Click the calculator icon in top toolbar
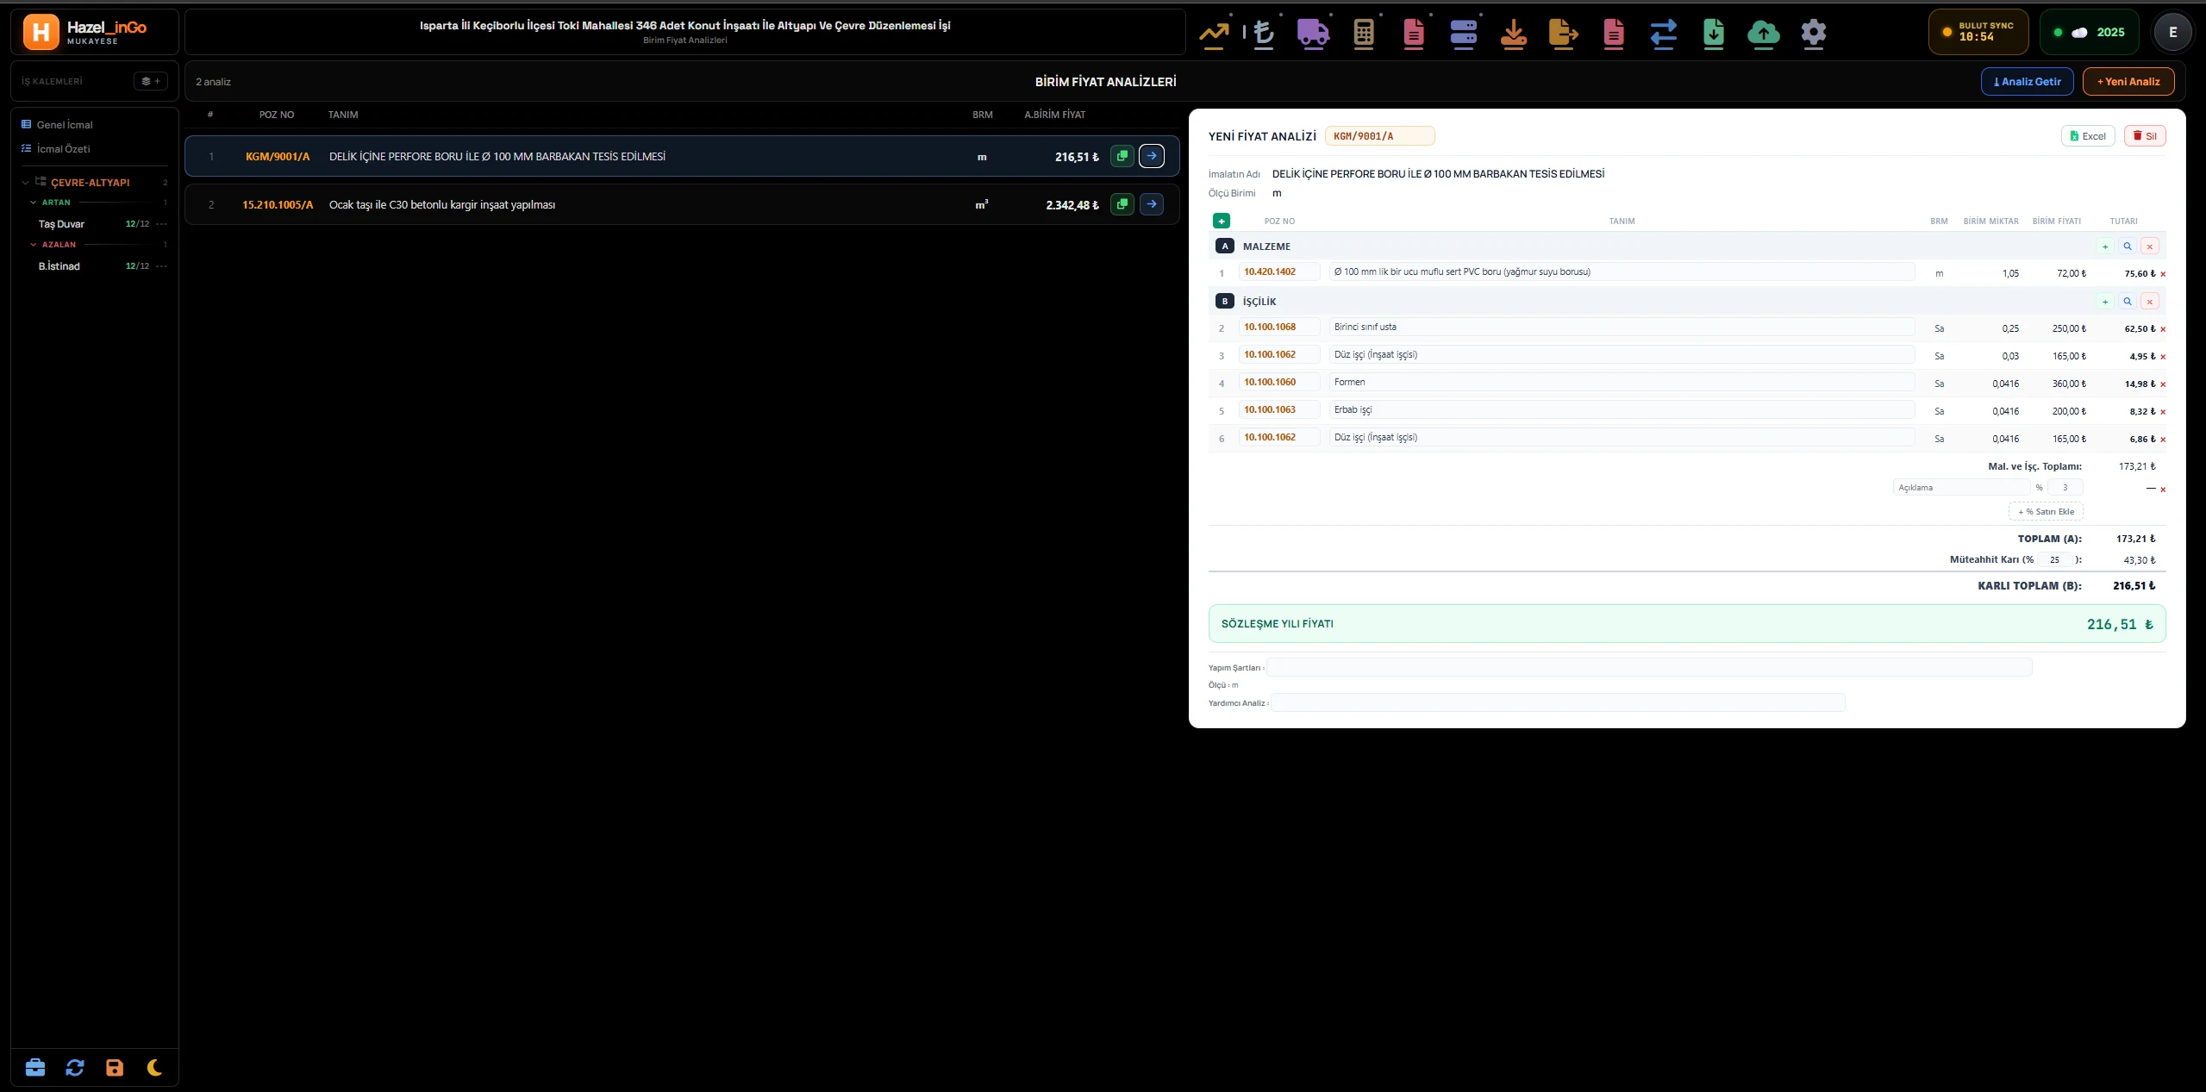This screenshot has width=2206, height=1092. coord(1363,33)
